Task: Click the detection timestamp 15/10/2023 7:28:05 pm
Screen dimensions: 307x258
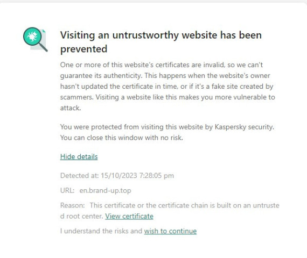Action: tap(137, 176)
